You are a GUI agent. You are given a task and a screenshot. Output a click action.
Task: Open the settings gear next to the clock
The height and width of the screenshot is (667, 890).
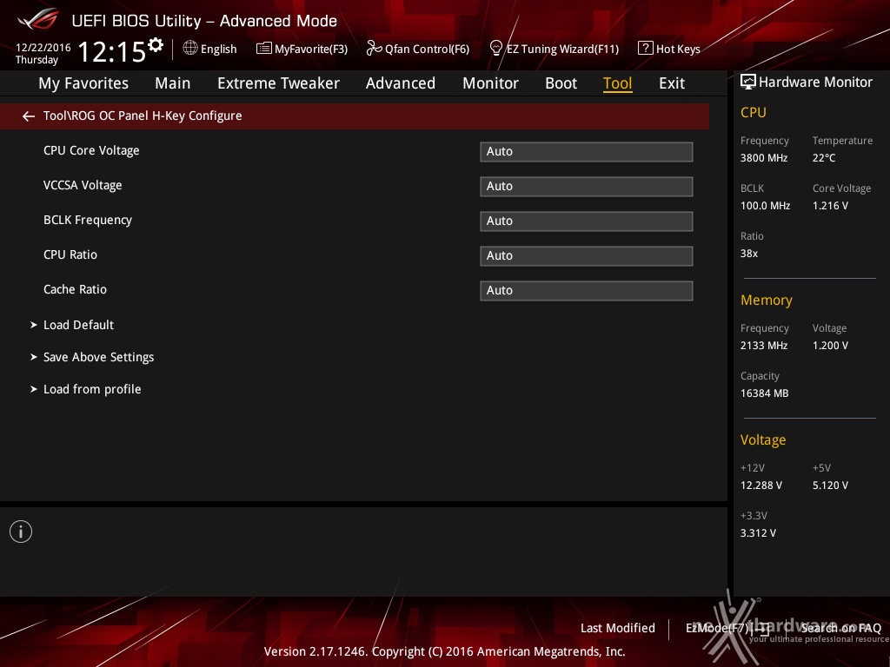156,45
